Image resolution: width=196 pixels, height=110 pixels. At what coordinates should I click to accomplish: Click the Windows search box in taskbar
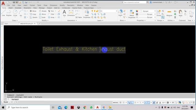(28, 107)
